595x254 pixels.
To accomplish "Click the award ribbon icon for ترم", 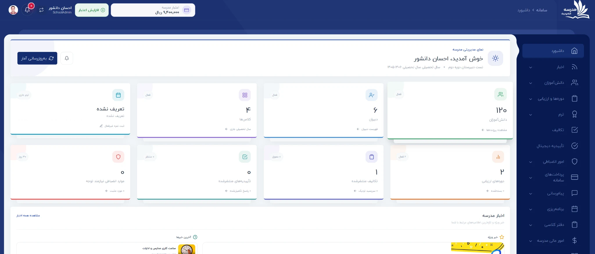I will click(x=574, y=114).
